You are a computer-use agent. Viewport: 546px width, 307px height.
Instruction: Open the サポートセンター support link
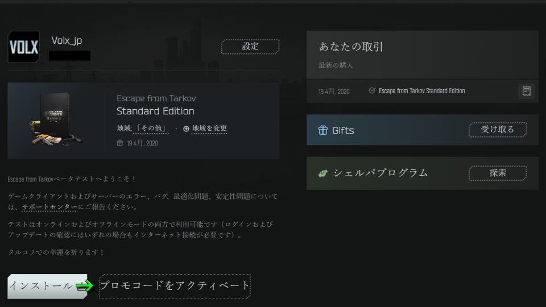click(x=49, y=207)
